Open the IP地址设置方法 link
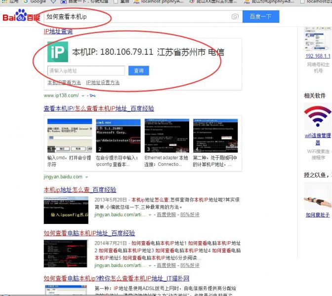The height and width of the screenshot is (296, 332). (103, 82)
